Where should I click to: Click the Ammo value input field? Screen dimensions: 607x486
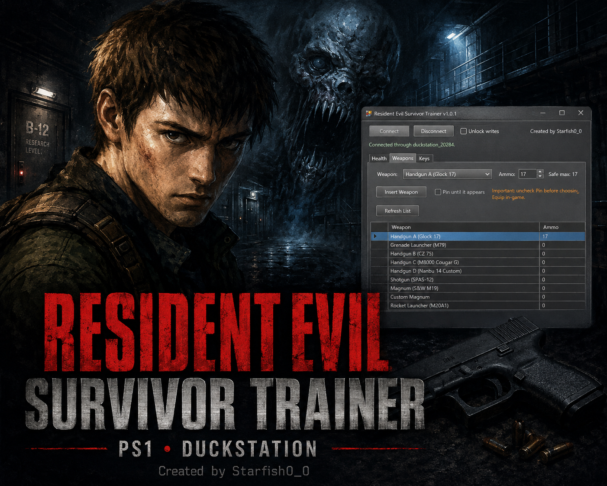click(527, 174)
